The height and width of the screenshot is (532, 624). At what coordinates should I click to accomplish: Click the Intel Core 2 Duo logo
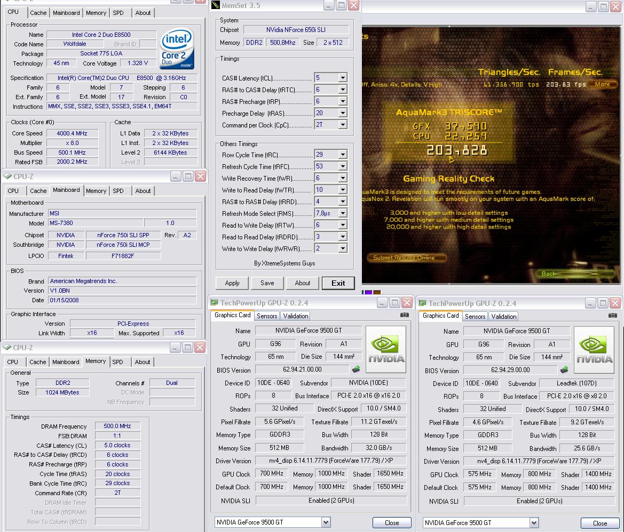[x=177, y=49]
